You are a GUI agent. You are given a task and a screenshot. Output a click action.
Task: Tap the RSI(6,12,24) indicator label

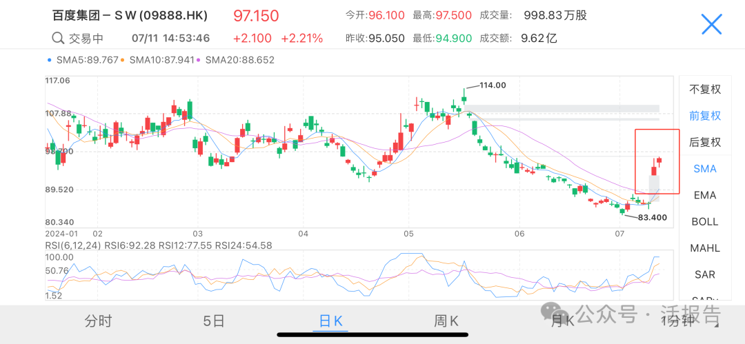pos(72,245)
